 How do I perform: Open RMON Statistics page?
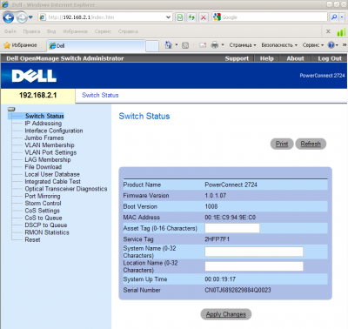pyautogui.click(x=47, y=232)
